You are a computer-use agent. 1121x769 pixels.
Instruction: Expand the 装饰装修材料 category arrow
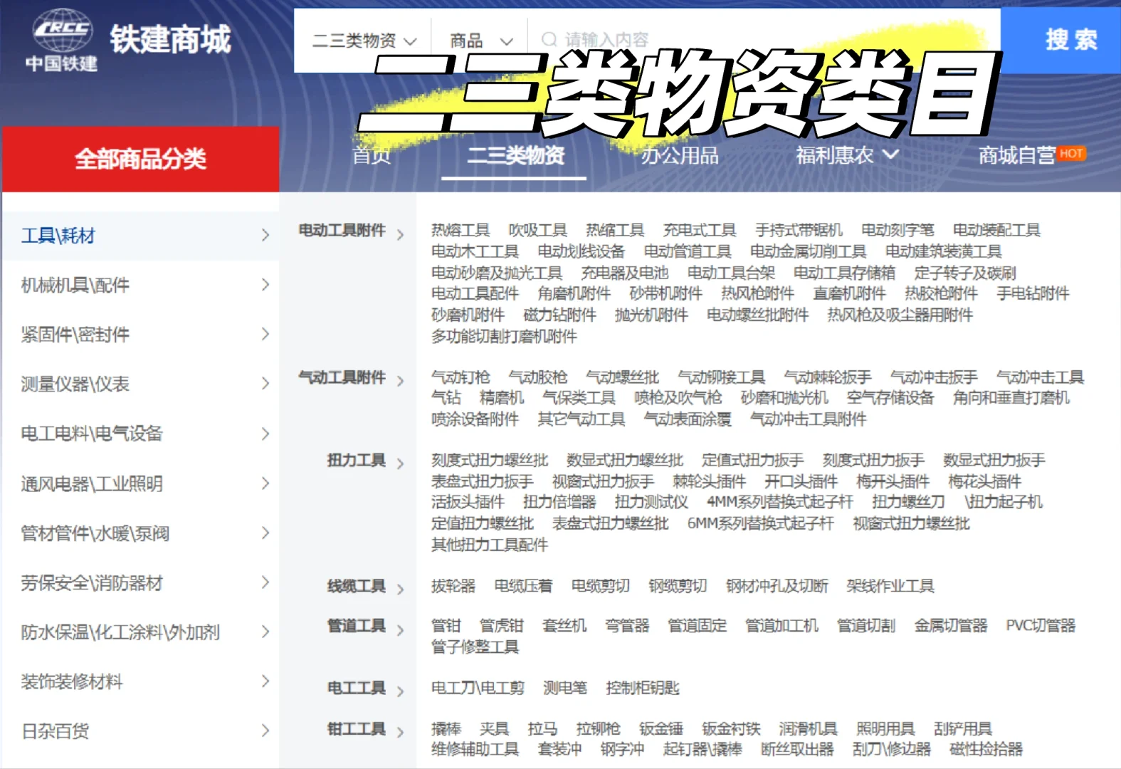point(265,681)
